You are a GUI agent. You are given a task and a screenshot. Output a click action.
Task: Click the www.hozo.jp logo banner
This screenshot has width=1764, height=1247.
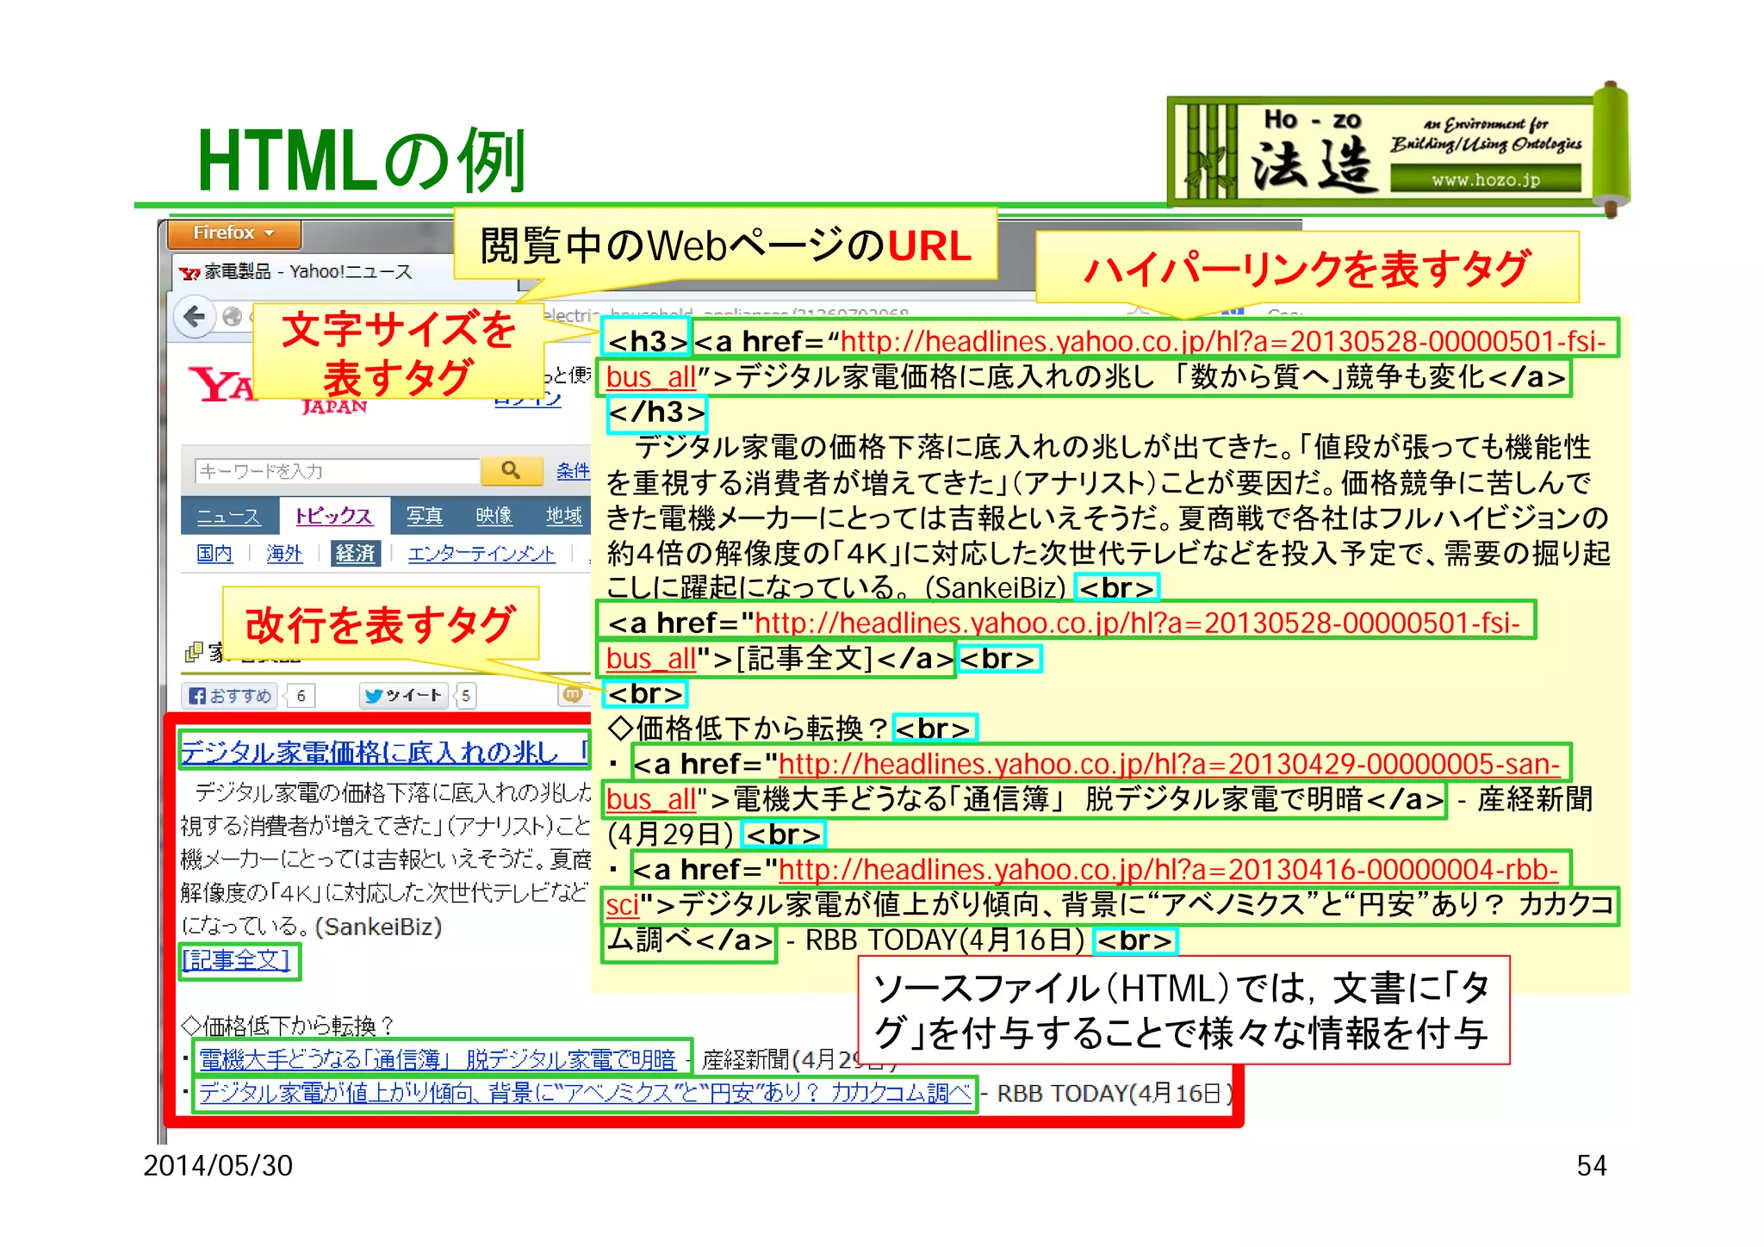[1398, 152]
